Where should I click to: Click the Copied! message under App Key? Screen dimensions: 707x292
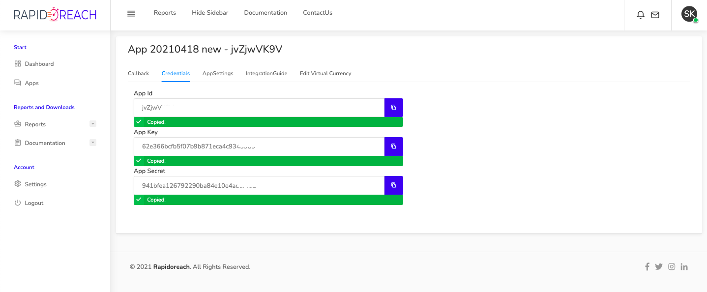tap(268, 161)
